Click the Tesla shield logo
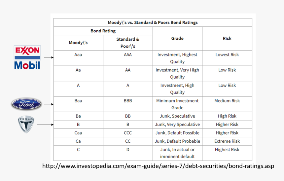284x181 pixels. click(26, 124)
